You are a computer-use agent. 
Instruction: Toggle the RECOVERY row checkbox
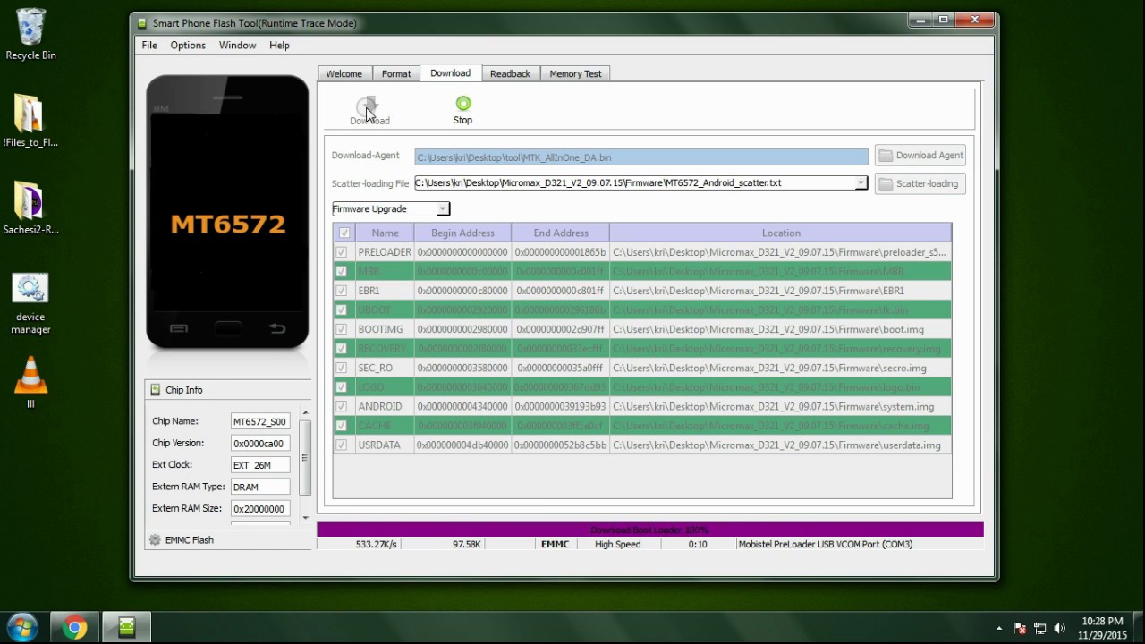point(341,349)
